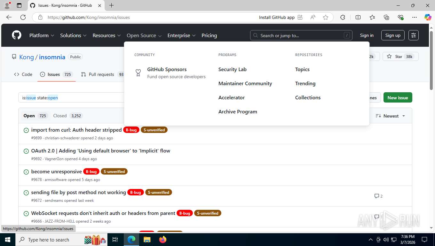This screenshot has width=435, height=246.
Task: Open Task View on taskbar
Action: coord(115,240)
